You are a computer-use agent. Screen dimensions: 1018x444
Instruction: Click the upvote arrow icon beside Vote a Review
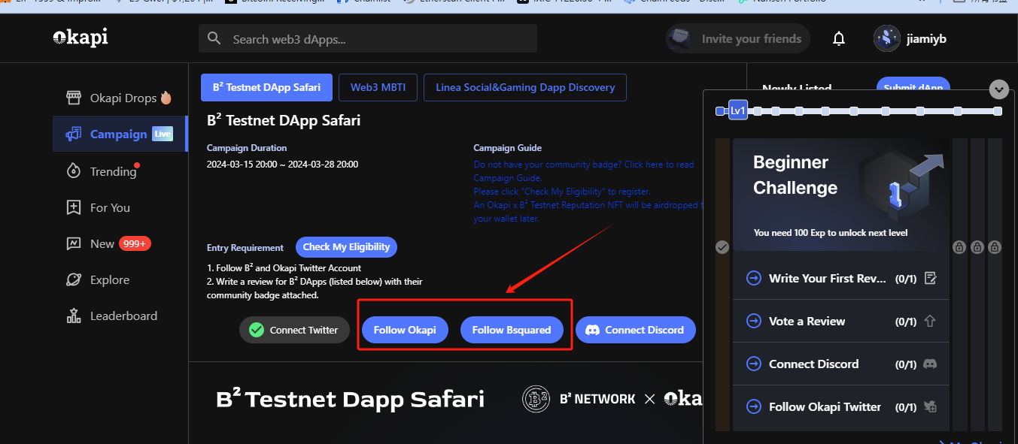(x=930, y=321)
